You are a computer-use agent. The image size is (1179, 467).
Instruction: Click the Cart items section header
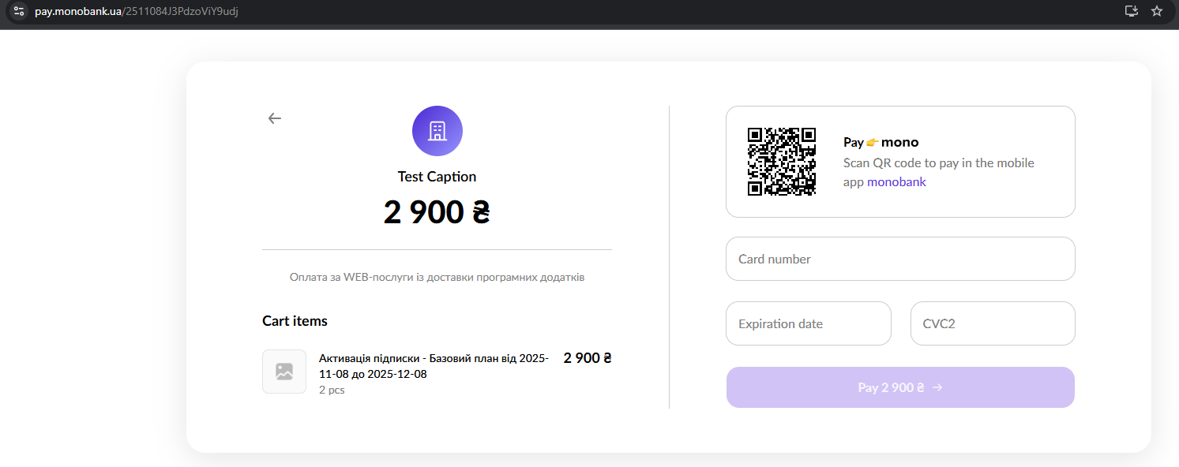(295, 320)
